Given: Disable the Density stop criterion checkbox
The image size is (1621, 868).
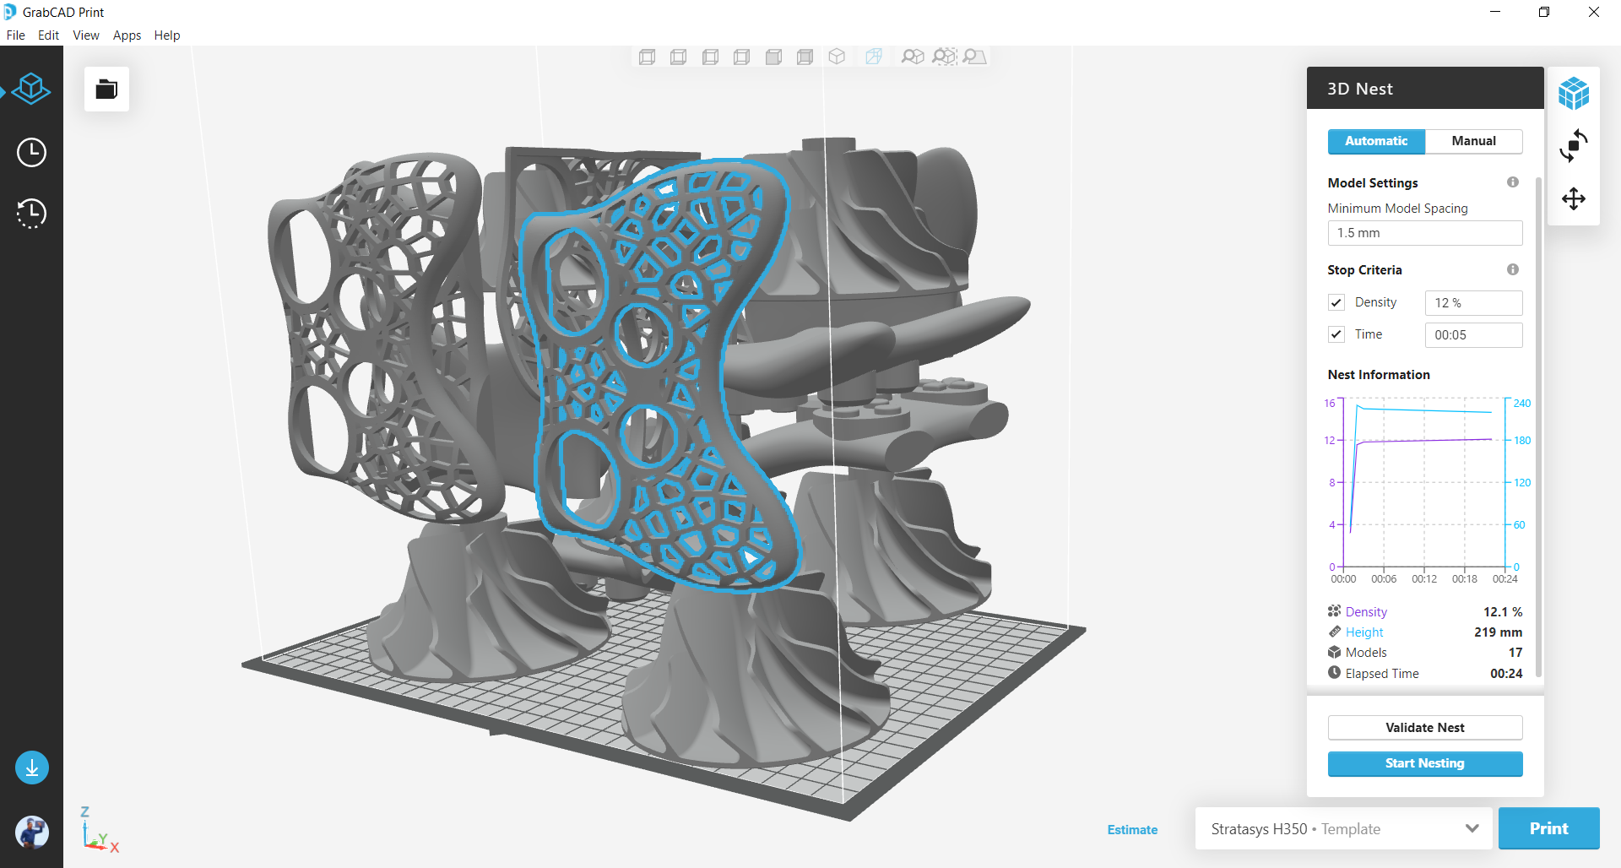Looking at the screenshot, I should 1336,301.
